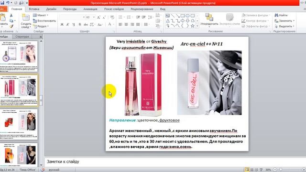Select the triangle shape
This screenshot has height=172, width=306.
[168, 21]
